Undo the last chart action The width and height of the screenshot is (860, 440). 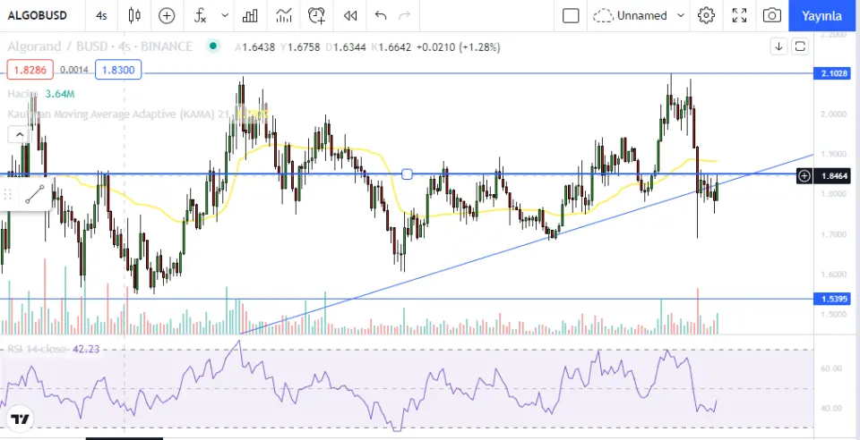[381, 15]
